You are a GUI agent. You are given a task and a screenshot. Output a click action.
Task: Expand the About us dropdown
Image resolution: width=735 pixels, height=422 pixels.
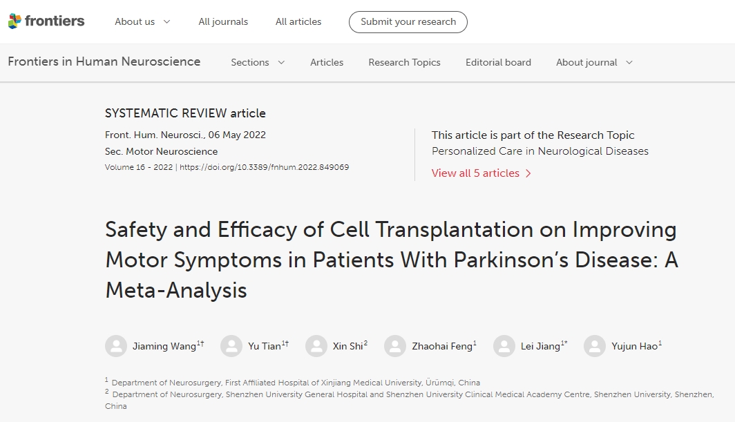click(142, 21)
